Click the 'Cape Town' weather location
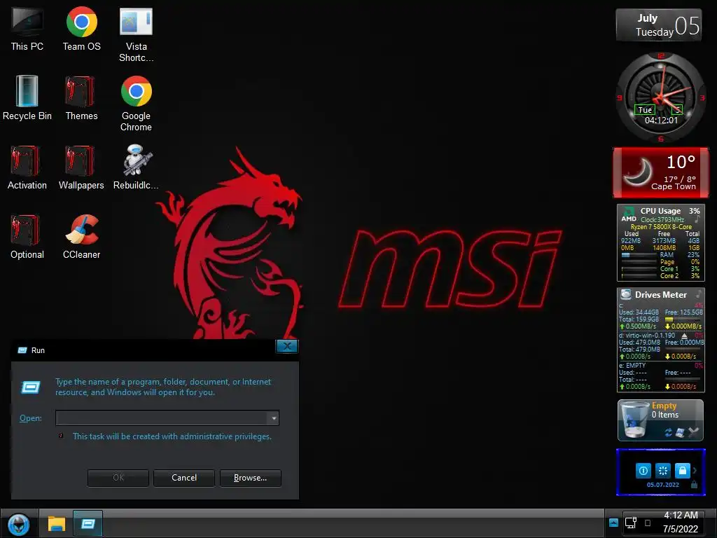 tap(673, 186)
